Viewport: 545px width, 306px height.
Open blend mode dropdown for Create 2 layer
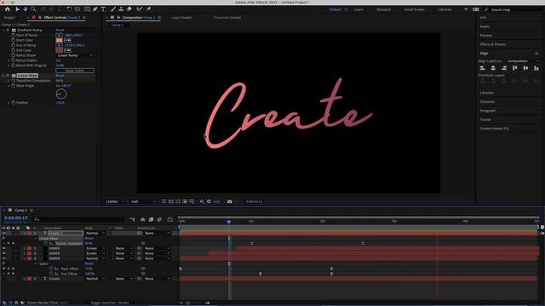[x=95, y=233]
